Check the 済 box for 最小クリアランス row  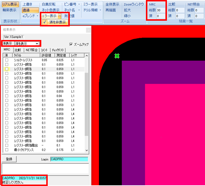pos(7,150)
